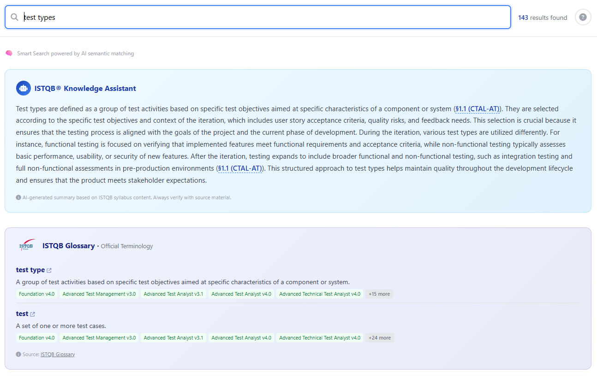This screenshot has height=376, width=597.
Task: Select Advanced Technical Test Analyst v4.0 under 'test type'
Action: [320, 294]
